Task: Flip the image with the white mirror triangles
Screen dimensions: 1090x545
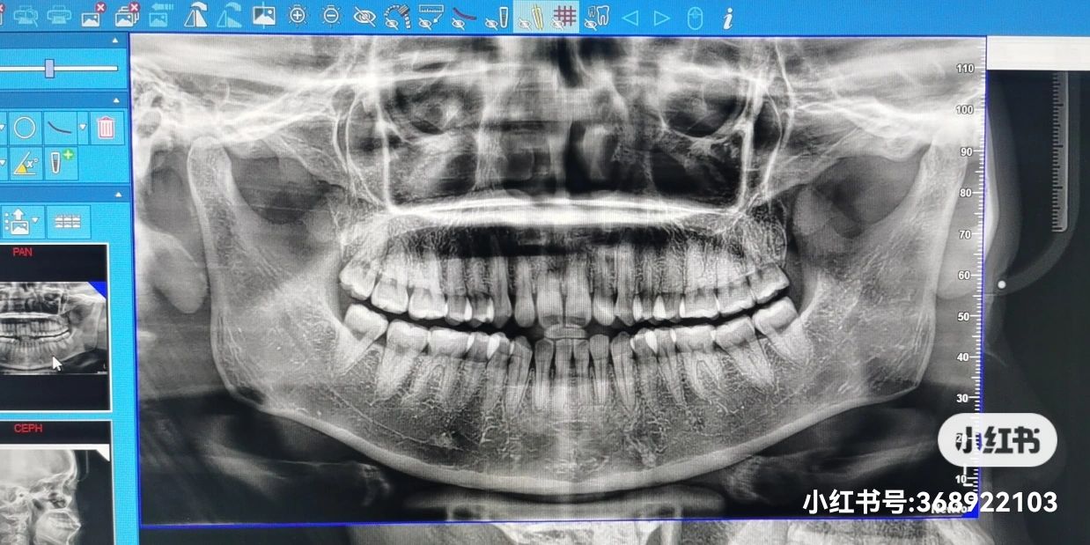Action: coord(195,16)
